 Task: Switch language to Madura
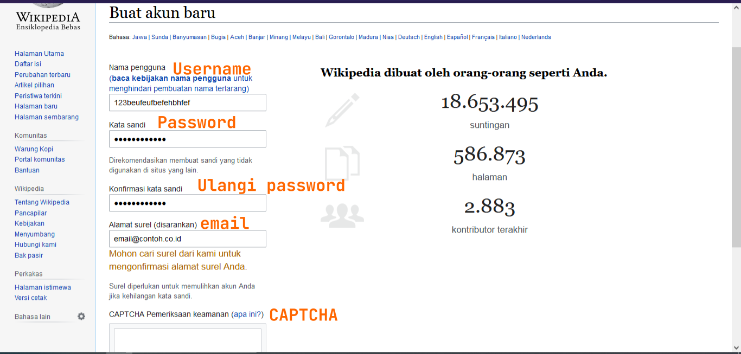coord(368,37)
